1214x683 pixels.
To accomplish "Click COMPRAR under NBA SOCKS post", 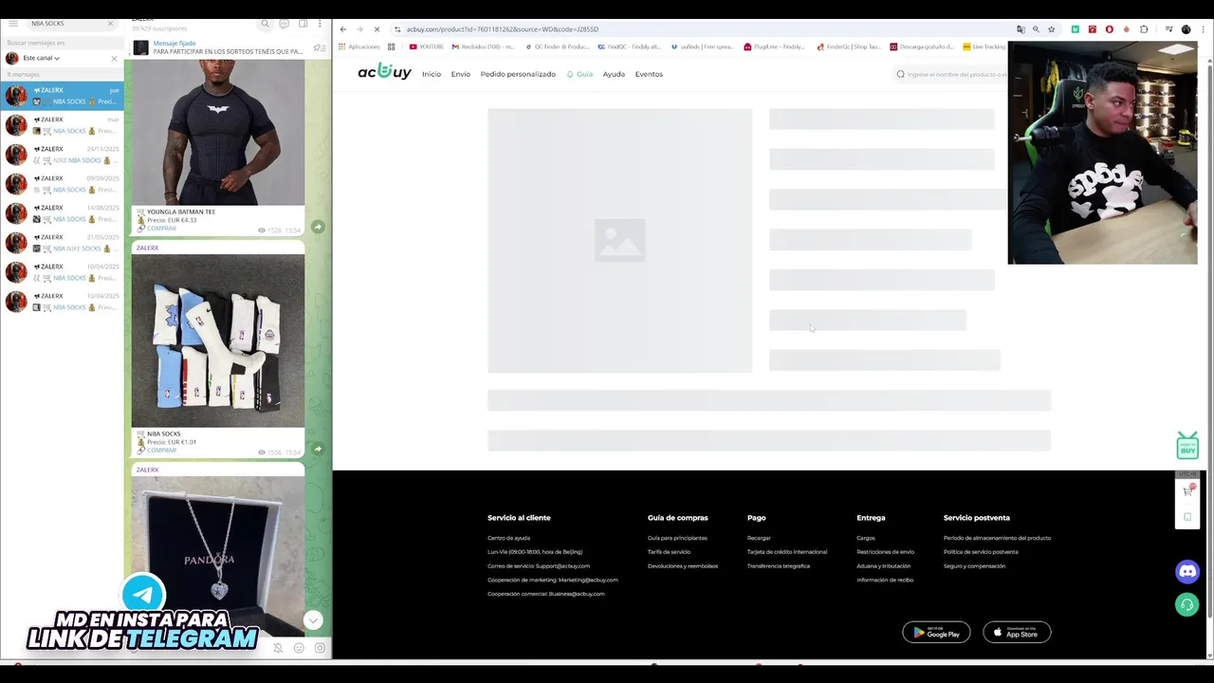I will click(x=161, y=451).
